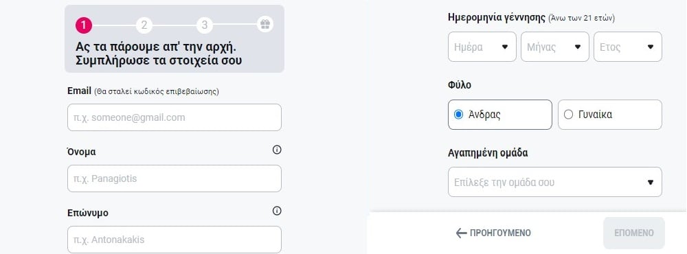The width and height of the screenshot is (687, 254).
Task: Focus the Email input field
Action: [174, 117]
